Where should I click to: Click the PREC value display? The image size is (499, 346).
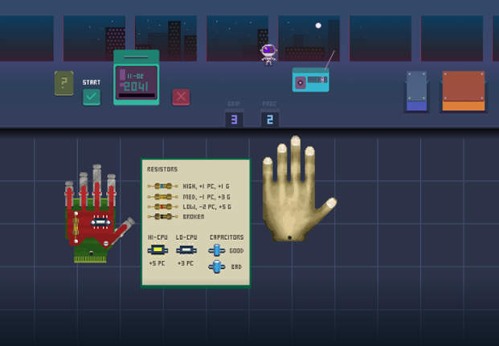click(270, 119)
